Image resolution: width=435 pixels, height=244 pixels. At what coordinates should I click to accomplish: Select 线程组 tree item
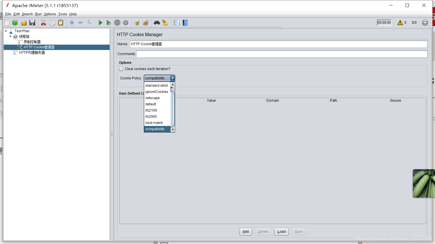pyautogui.click(x=24, y=36)
